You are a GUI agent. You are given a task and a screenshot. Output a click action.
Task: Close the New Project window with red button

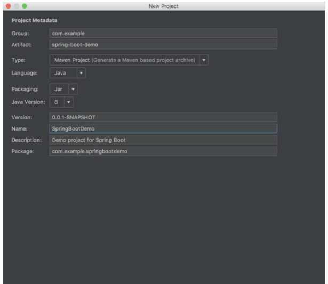click(9, 6)
